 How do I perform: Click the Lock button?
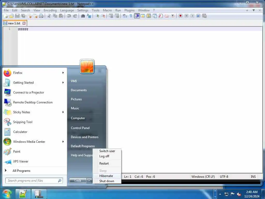[x=78, y=181]
